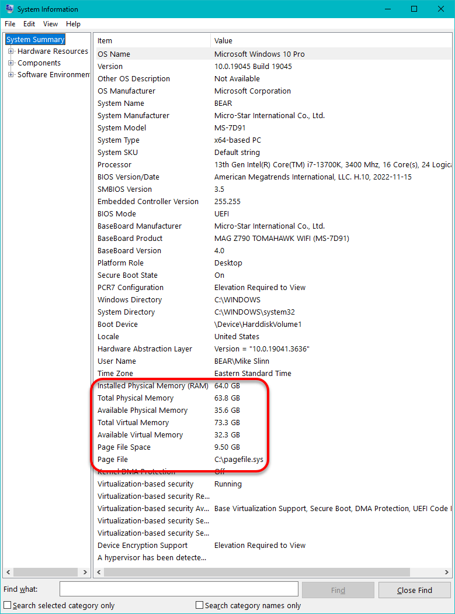Enable Search category names only checkbox

pyautogui.click(x=200, y=605)
